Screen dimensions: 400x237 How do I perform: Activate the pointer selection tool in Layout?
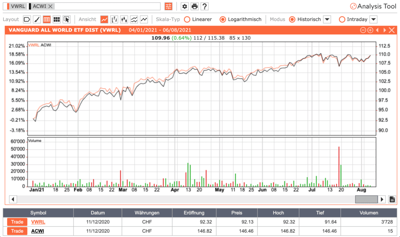click(x=67, y=19)
